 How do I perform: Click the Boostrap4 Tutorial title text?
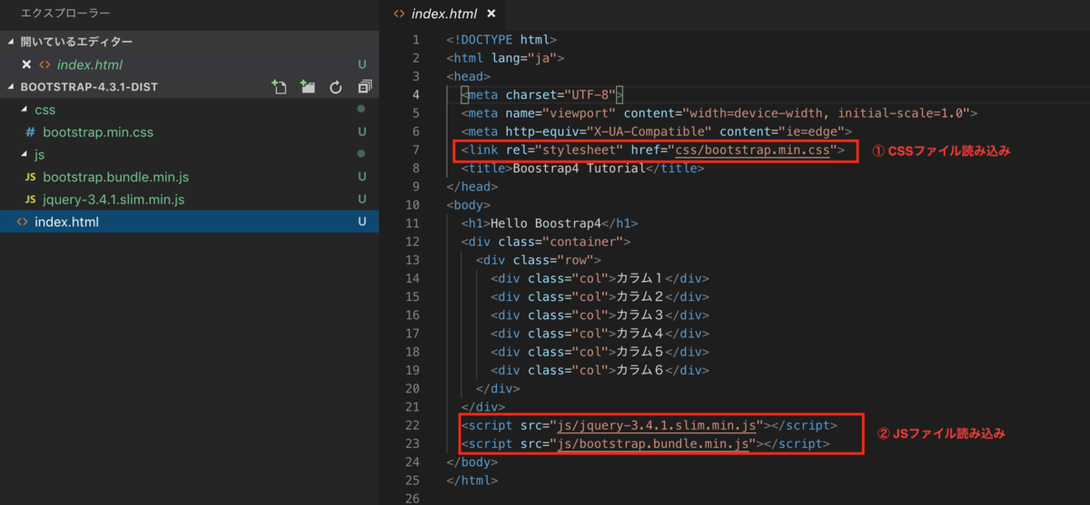pos(579,169)
